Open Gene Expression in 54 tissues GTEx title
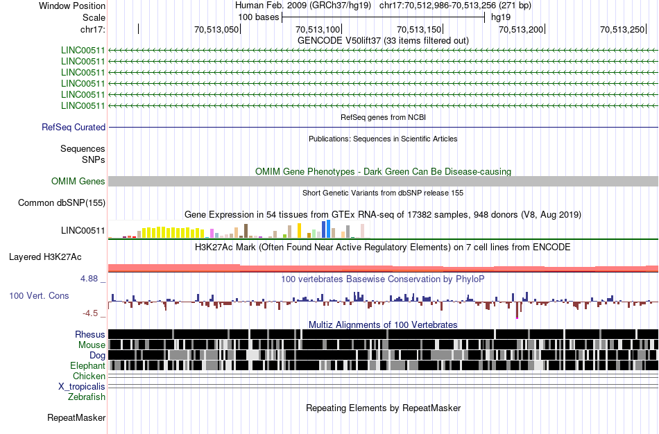 click(x=383, y=215)
